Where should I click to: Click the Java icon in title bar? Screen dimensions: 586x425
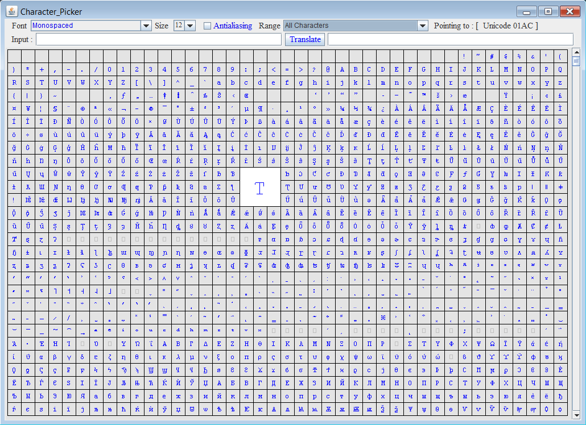tap(11, 11)
